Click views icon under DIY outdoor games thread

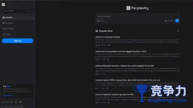pyautogui.click(x=96, y=103)
